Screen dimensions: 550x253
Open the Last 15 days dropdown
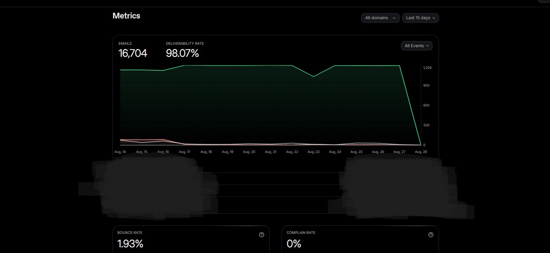click(421, 18)
